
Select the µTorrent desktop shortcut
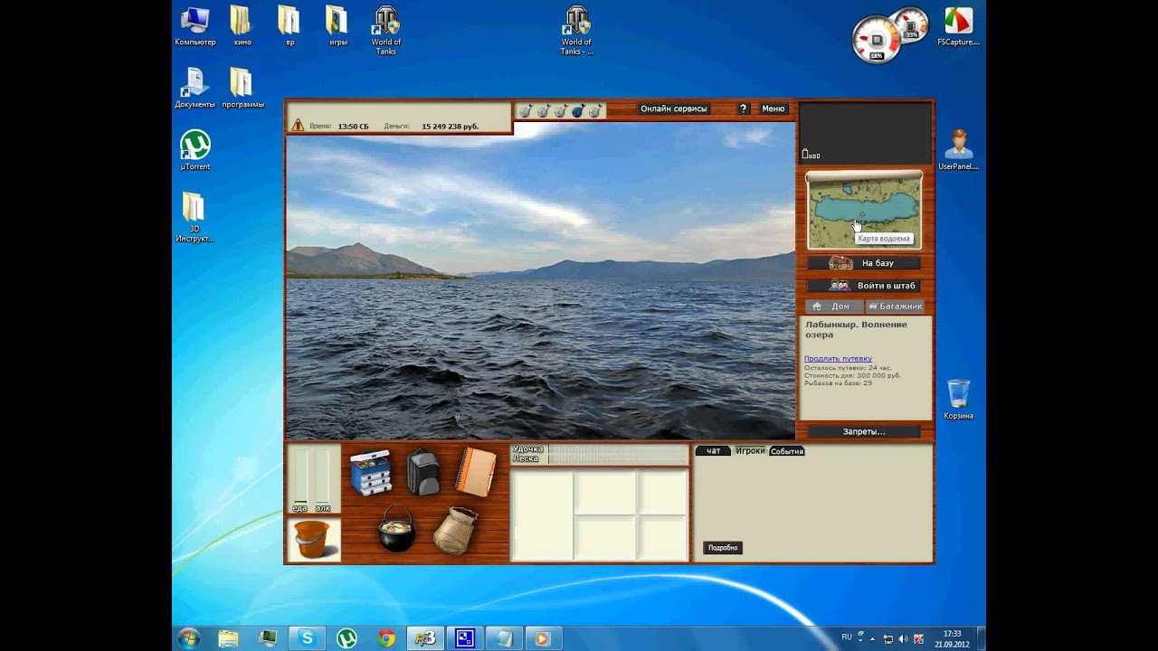tap(195, 151)
